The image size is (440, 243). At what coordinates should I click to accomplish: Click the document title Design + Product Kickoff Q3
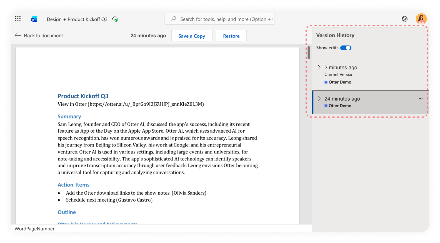[77, 19]
